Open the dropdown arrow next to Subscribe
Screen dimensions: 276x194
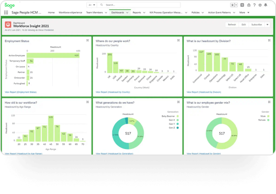pyautogui.click(x=267, y=25)
